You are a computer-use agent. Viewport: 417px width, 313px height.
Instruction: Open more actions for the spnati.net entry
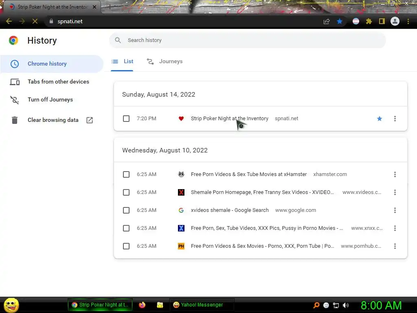click(395, 119)
